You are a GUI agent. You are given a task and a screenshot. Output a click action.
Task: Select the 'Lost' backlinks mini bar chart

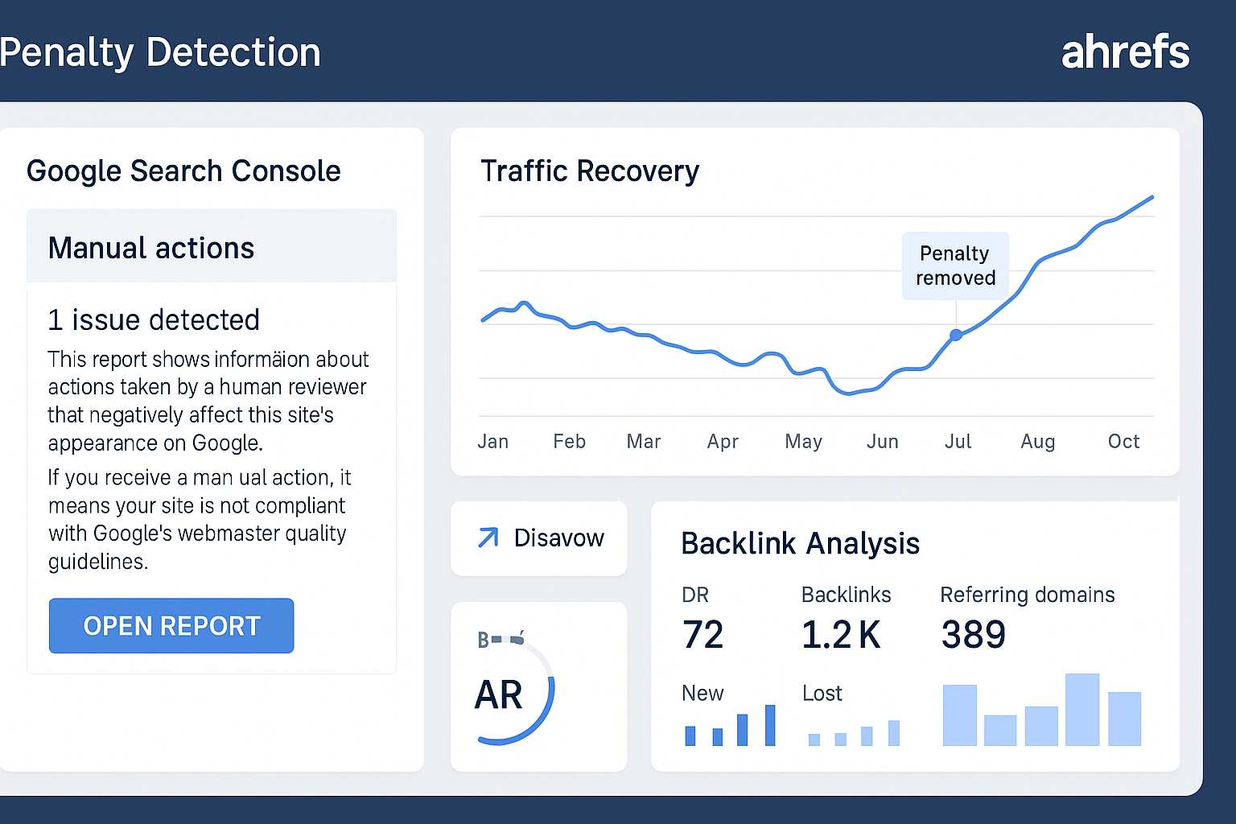point(855,732)
